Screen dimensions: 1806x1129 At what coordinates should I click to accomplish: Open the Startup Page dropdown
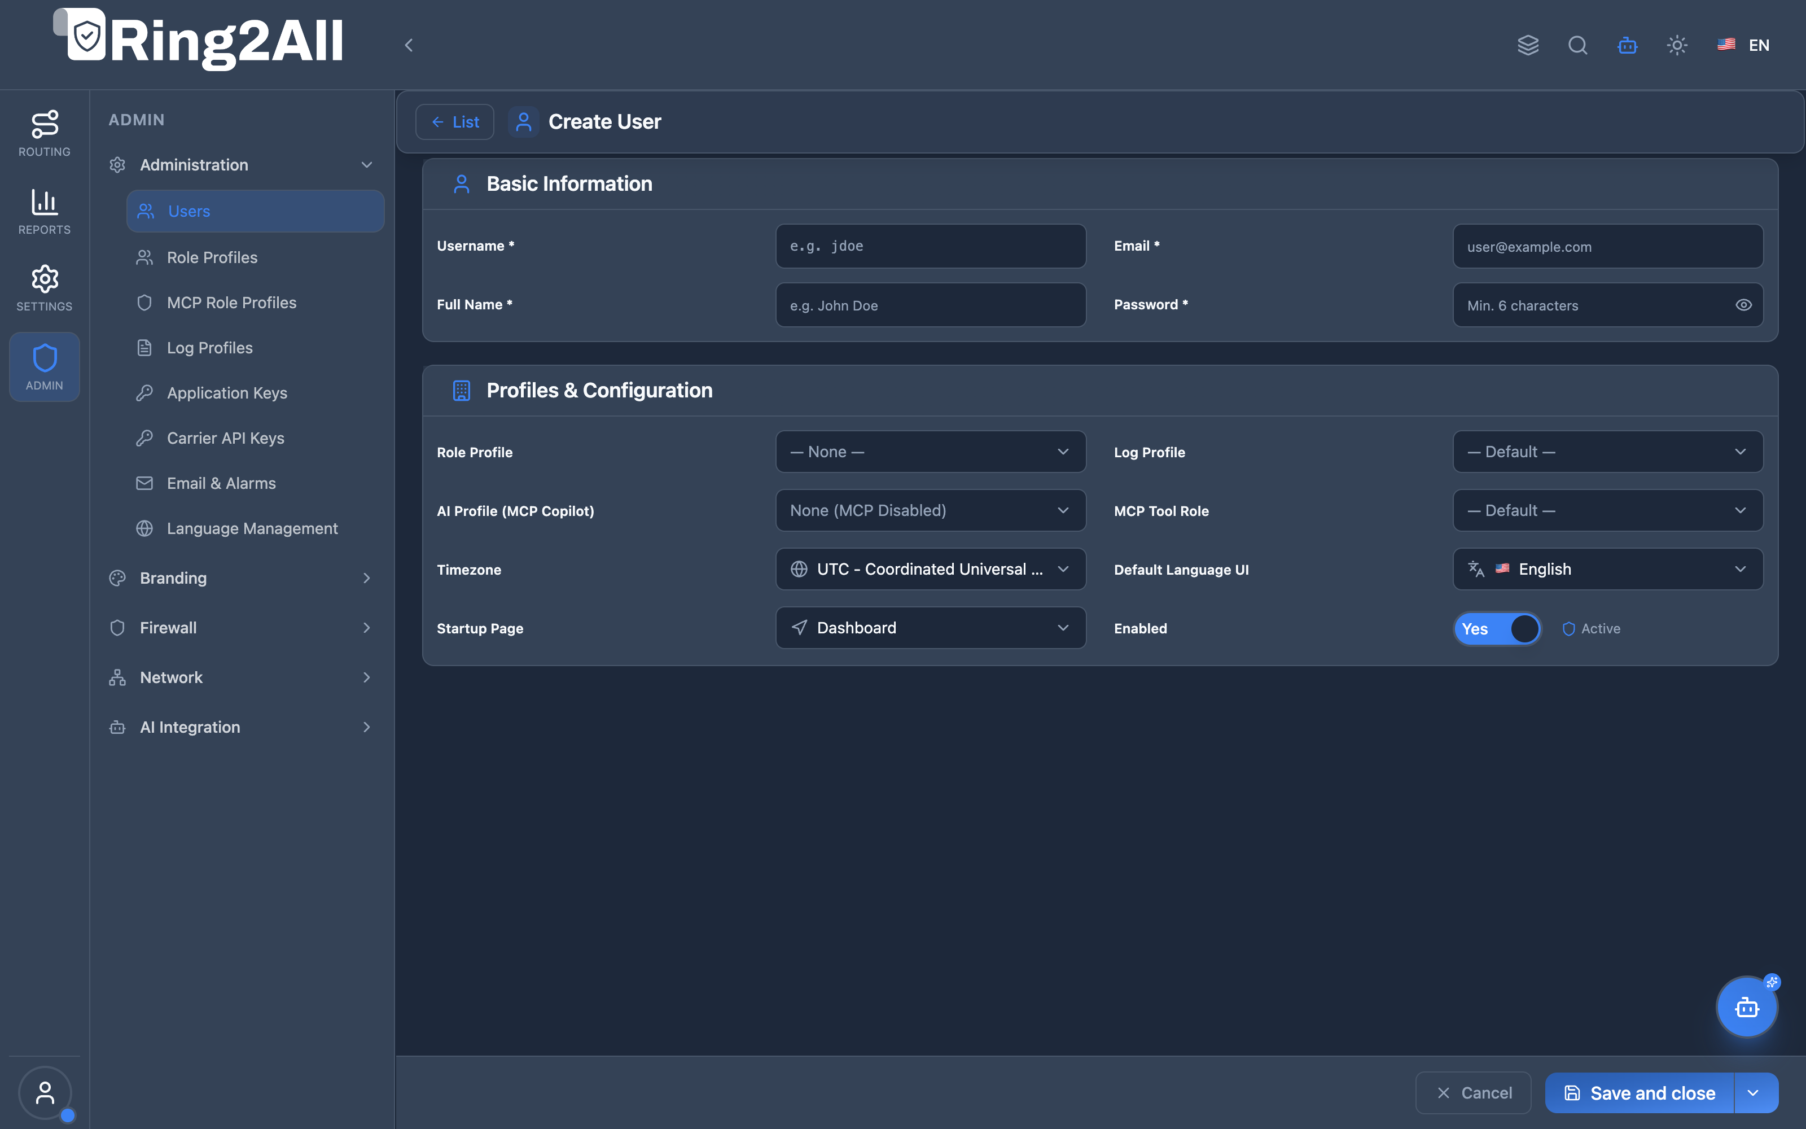pyautogui.click(x=931, y=628)
